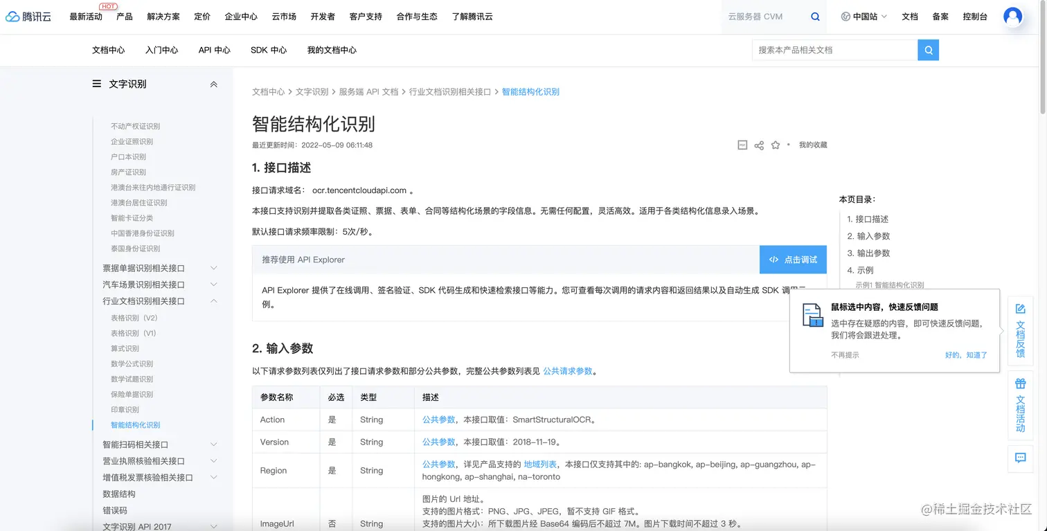
Task: Expand 营业执照核验相关接口 section
Action: (213, 461)
